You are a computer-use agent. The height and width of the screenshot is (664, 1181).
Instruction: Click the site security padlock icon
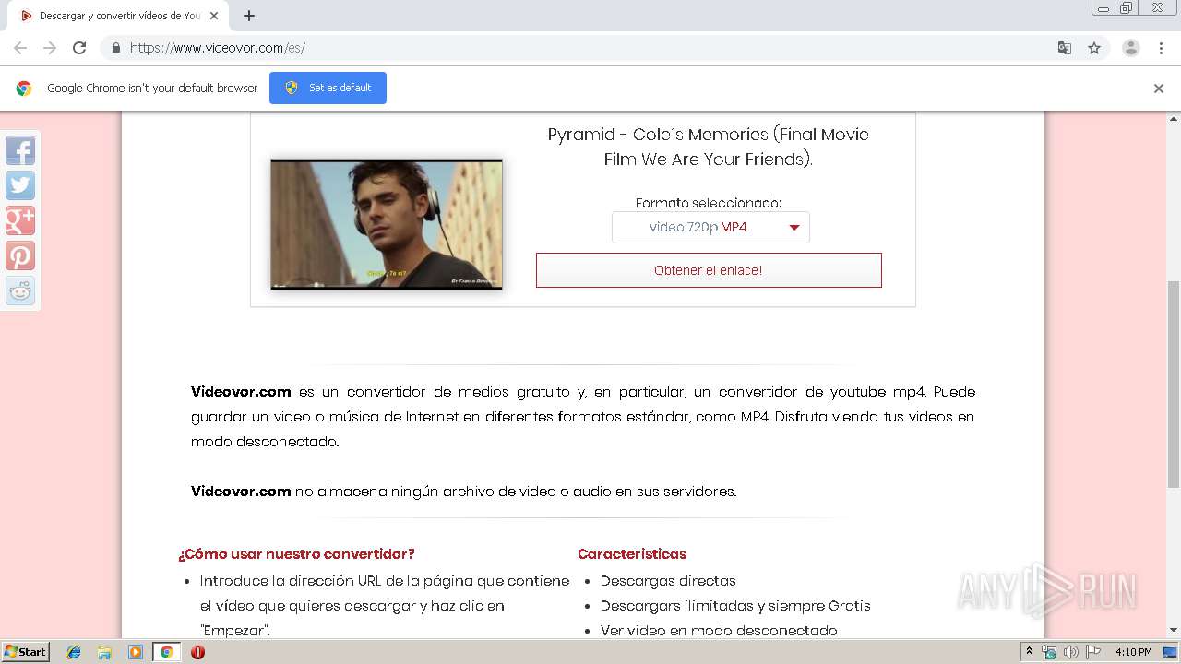(115, 48)
